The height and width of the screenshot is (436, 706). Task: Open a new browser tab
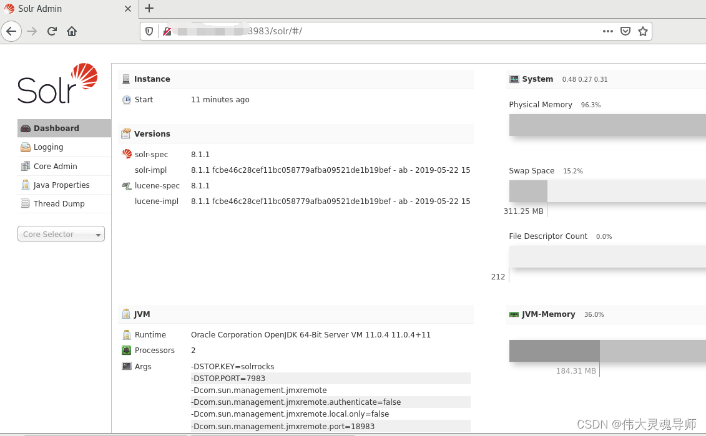click(149, 8)
